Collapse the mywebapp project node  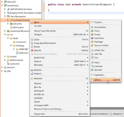pos(2,6)
